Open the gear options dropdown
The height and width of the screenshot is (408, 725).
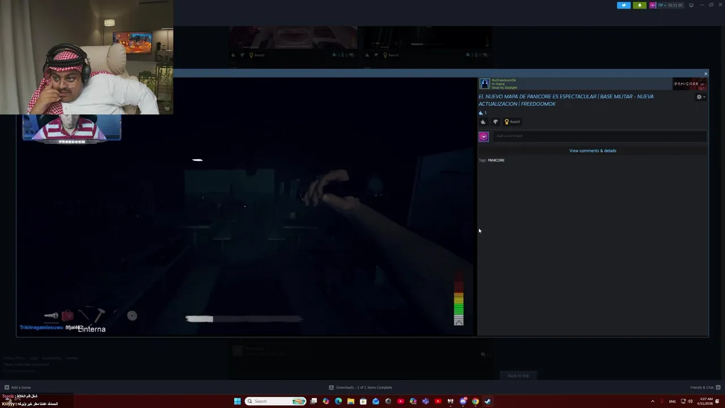(700, 97)
